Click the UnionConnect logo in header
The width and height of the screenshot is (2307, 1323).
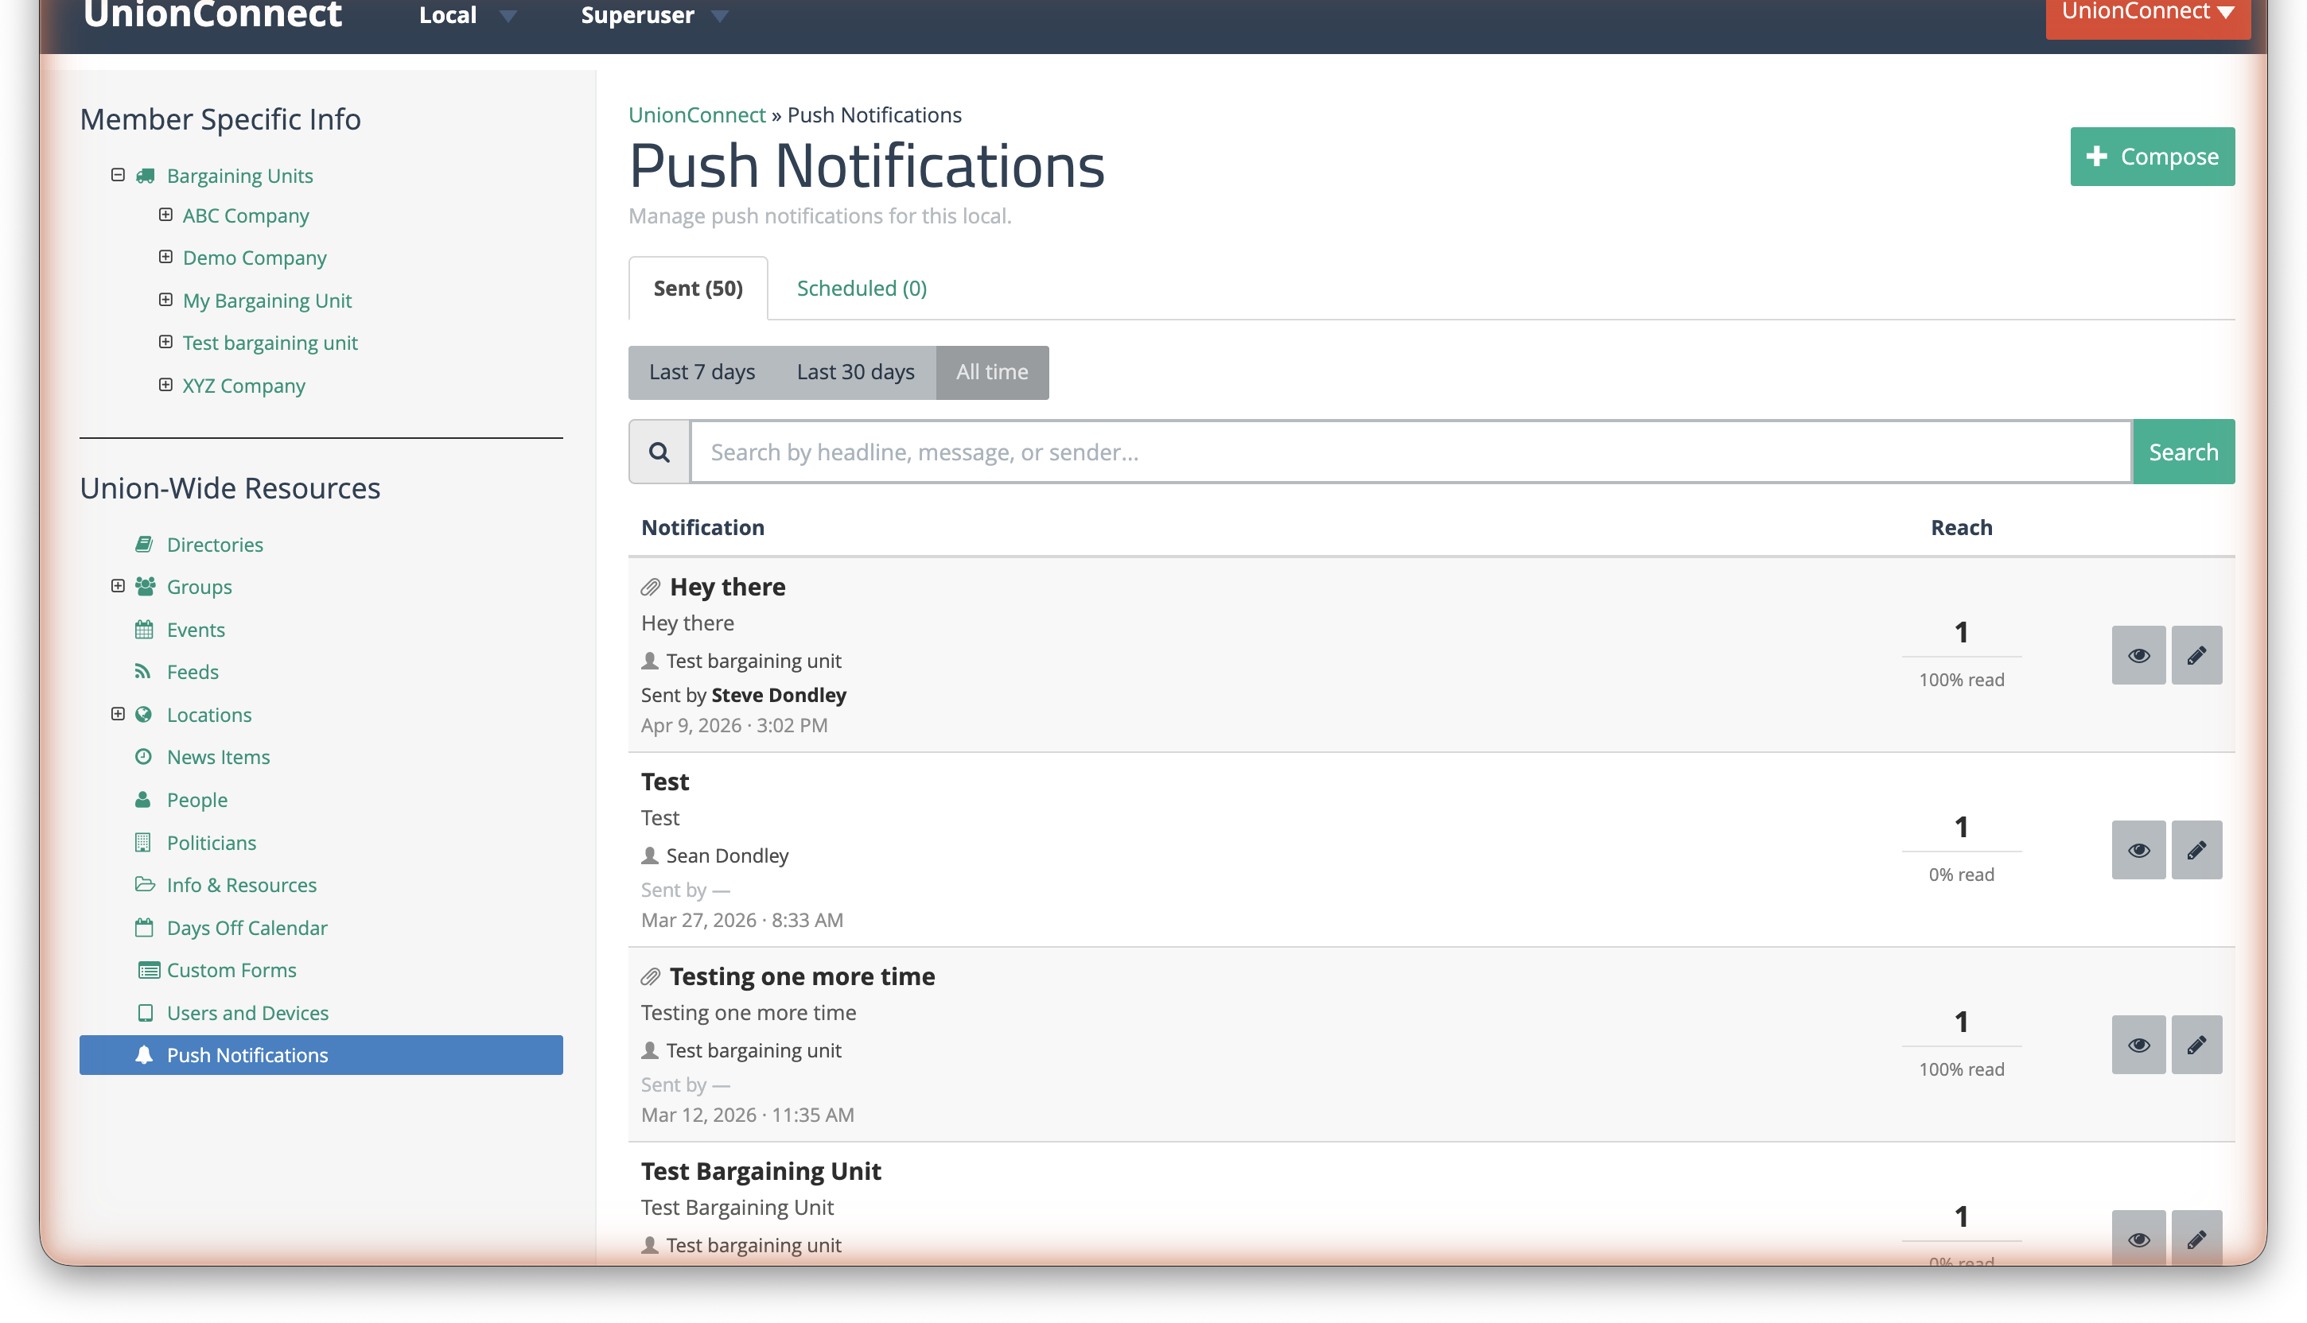212,14
